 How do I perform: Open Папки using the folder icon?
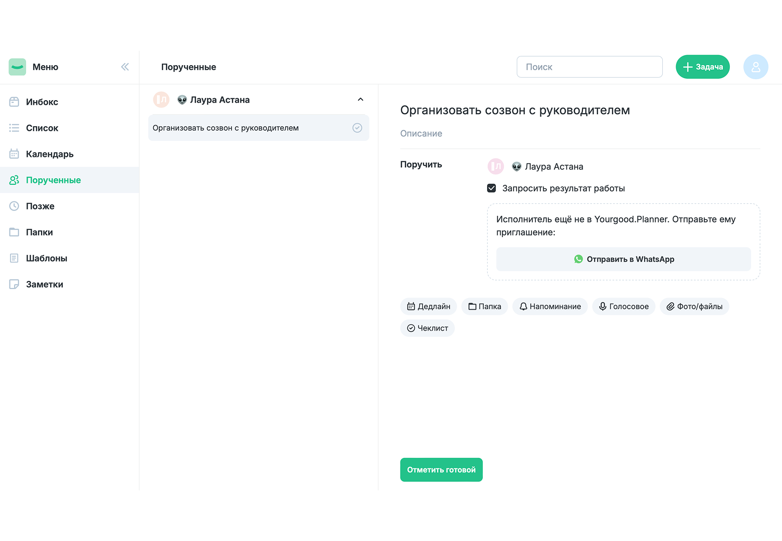(15, 232)
